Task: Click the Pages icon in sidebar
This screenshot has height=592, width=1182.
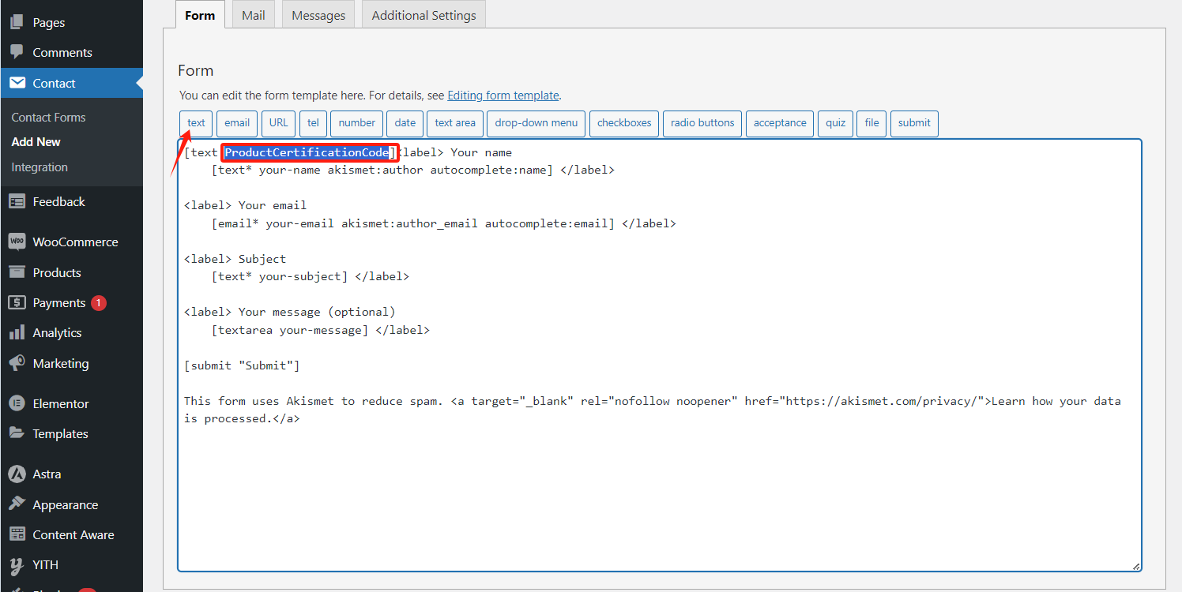Action: click(x=17, y=23)
